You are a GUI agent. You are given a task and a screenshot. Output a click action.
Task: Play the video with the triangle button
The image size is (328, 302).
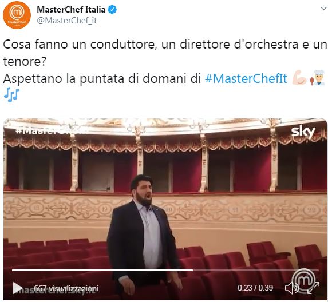[18, 288]
